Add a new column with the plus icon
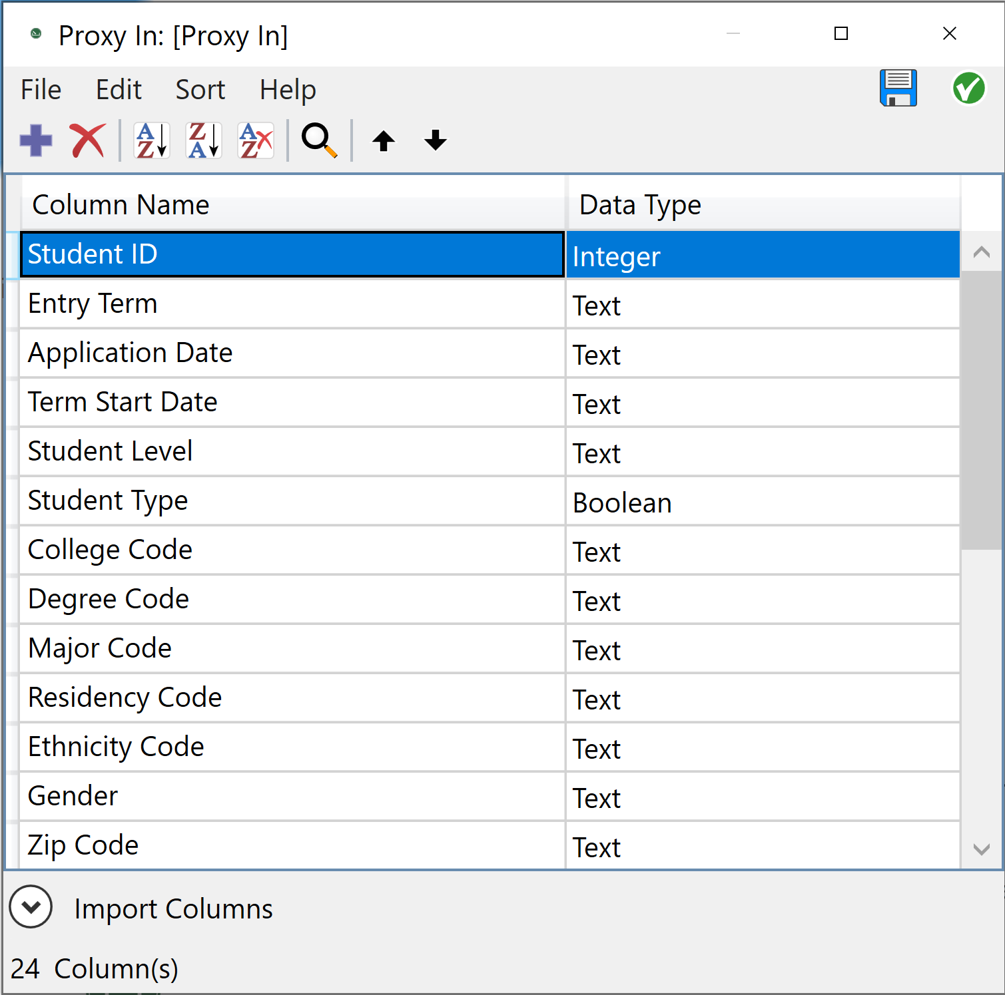 pyautogui.click(x=36, y=140)
